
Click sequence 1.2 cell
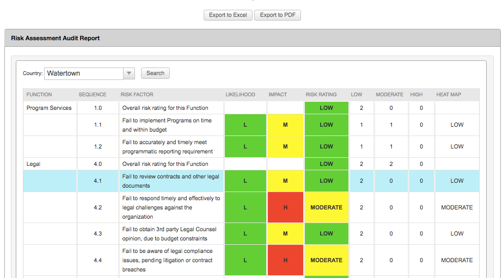click(98, 146)
